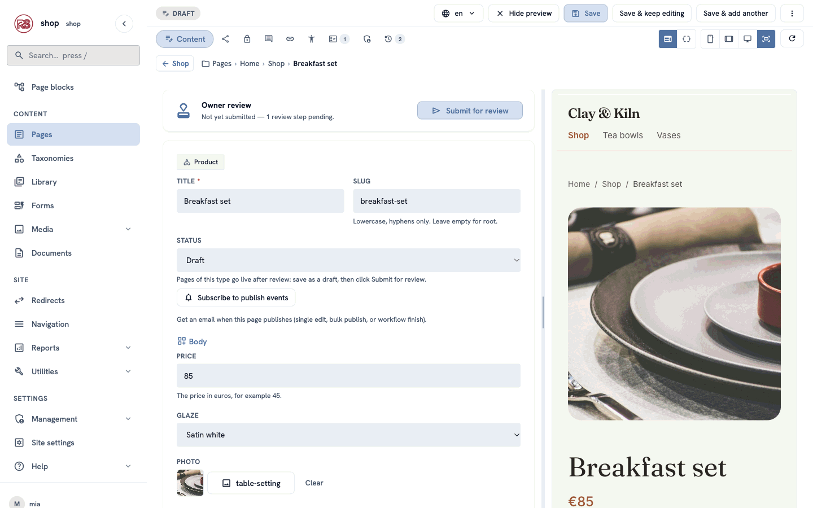Switch to rendered preview mode icon
Viewport: 813px width, 508px height.
[x=668, y=39]
